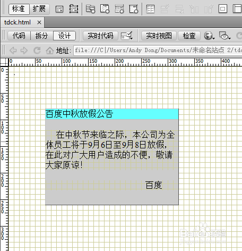Click the Insert Div Tag icon
Screen dimensions: 242x251
(x=59, y=9)
